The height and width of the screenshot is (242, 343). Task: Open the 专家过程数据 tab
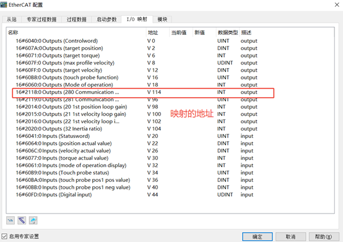pyautogui.click(x=41, y=19)
